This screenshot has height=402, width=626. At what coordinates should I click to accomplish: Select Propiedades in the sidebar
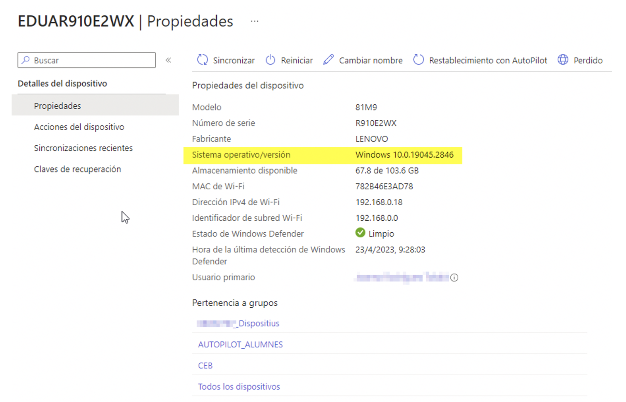point(58,106)
